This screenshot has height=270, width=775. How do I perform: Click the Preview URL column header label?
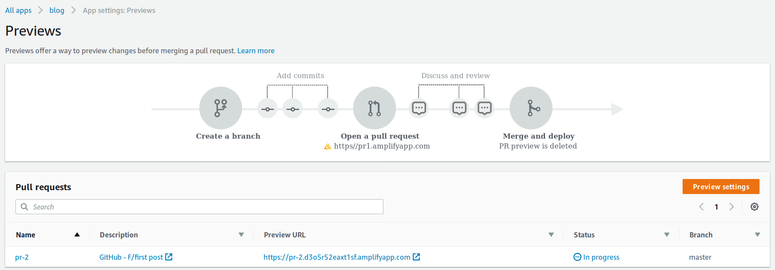click(x=285, y=235)
